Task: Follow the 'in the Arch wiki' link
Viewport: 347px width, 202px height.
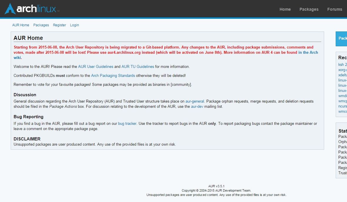Action: pos(308,52)
